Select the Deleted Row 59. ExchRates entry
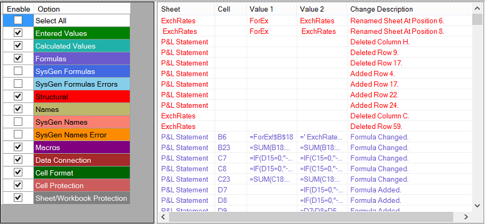The width and height of the screenshot is (485, 224). click(315, 127)
